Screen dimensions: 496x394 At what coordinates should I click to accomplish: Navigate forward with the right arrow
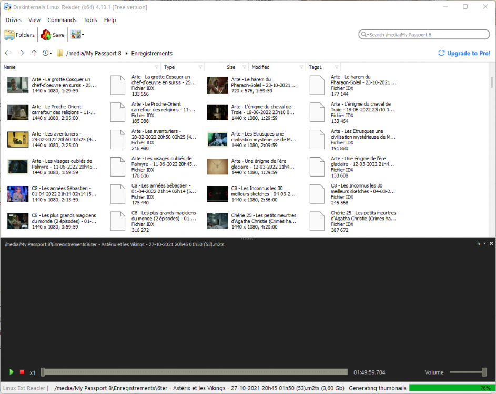21,53
